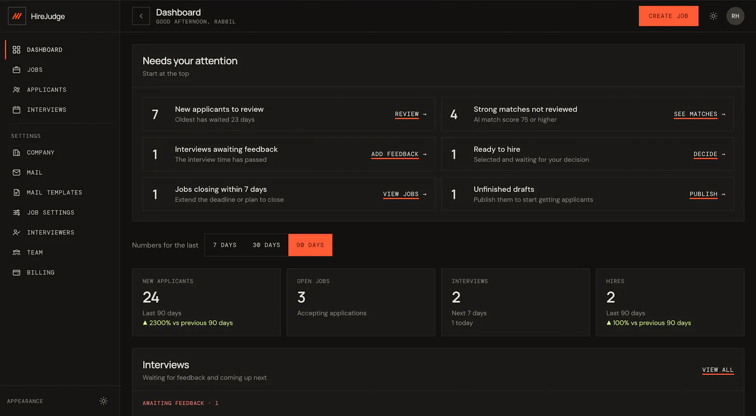Open the Dashboard sidebar icon

pyautogui.click(x=17, y=50)
